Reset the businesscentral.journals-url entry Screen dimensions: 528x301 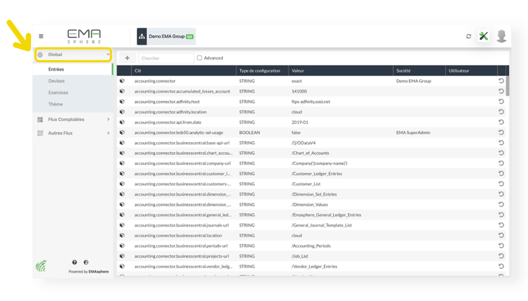(x=501, y=225)
